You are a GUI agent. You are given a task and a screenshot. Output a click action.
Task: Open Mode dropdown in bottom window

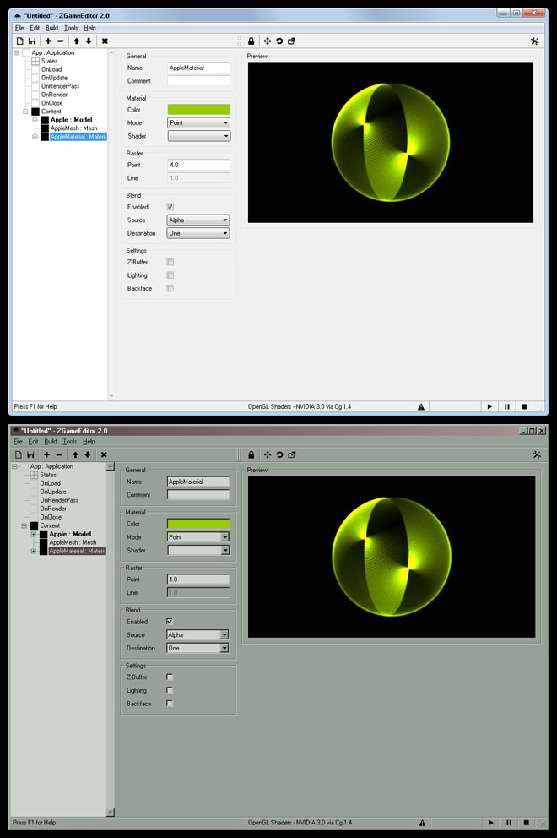coord(198,537)
